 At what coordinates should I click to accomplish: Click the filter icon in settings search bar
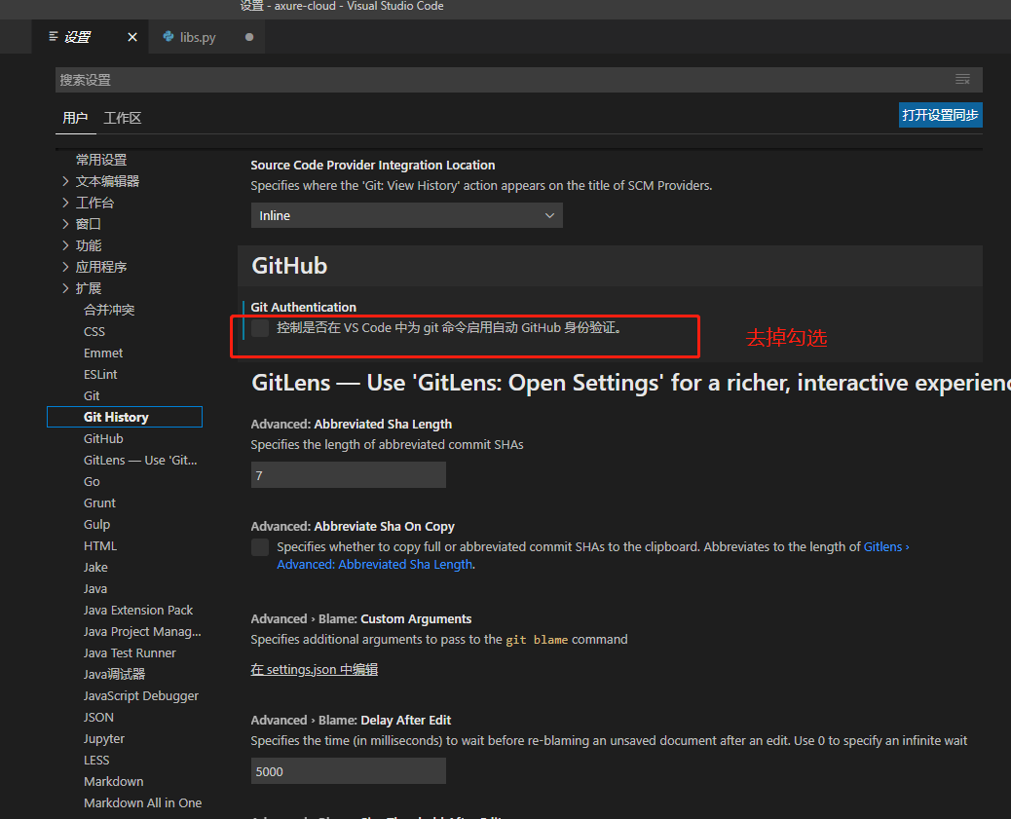(962, 80)
